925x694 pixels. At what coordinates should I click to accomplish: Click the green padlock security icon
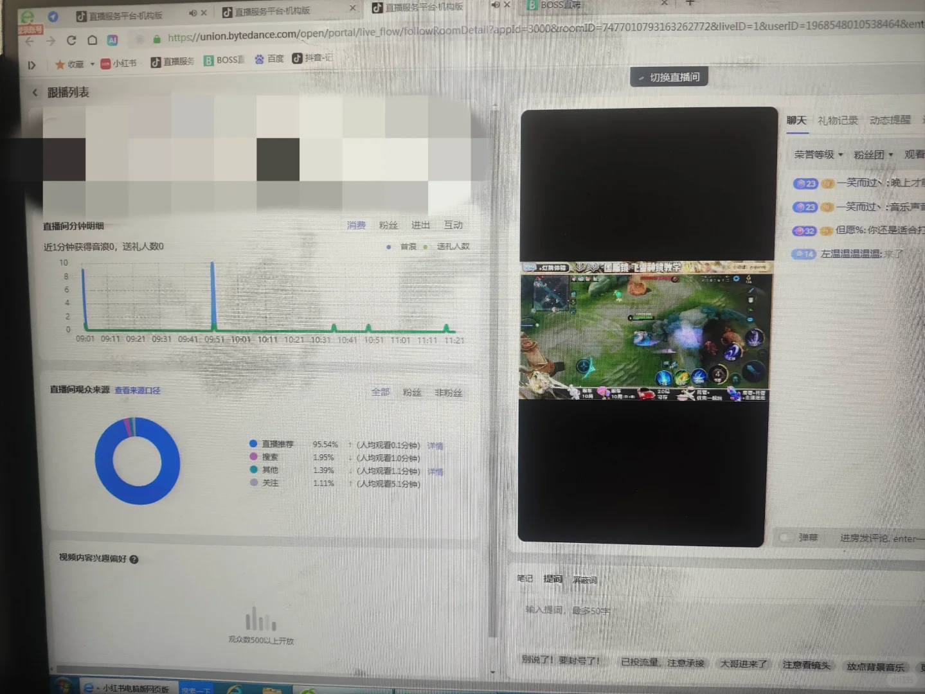tap(157, 39)
